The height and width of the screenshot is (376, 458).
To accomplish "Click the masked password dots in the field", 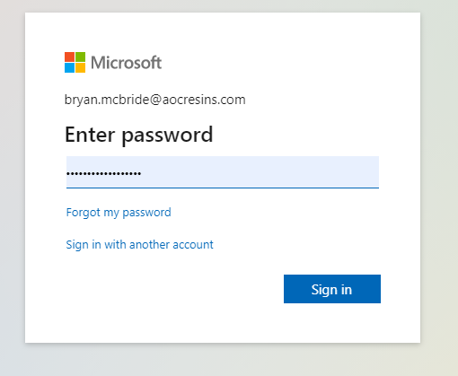I will [103, 173].
